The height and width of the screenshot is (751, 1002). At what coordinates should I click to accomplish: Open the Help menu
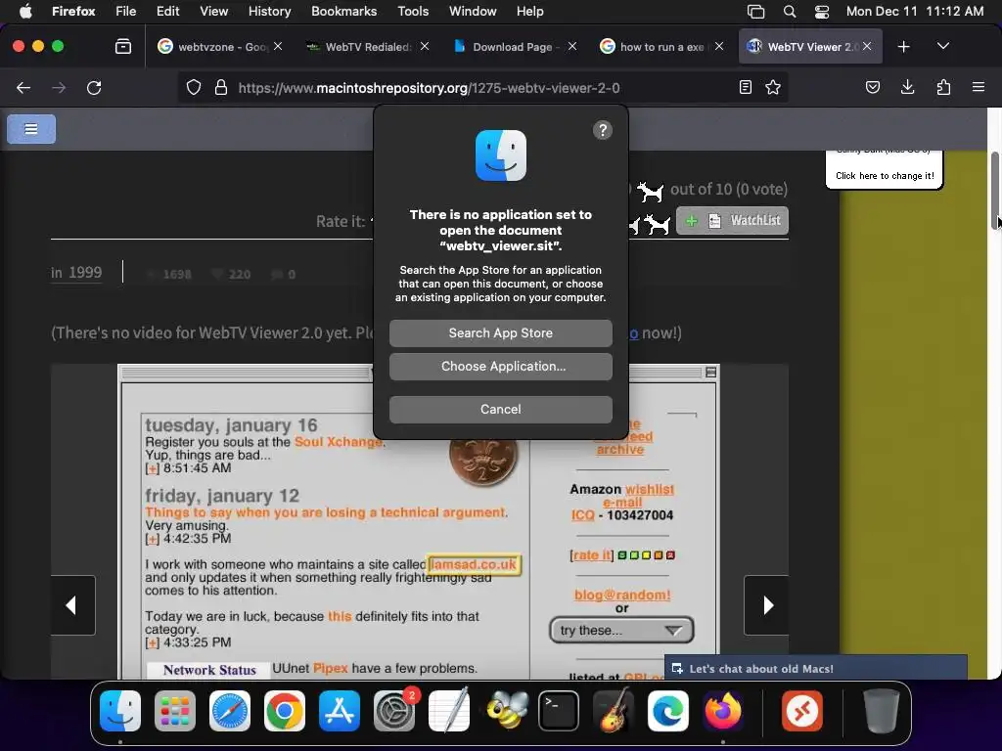point(529,11)
